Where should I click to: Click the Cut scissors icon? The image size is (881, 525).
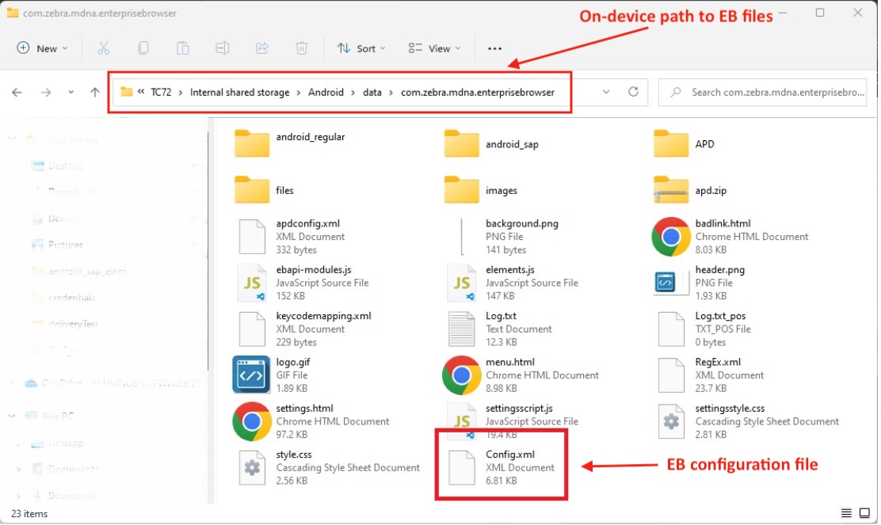pos(103,48)
